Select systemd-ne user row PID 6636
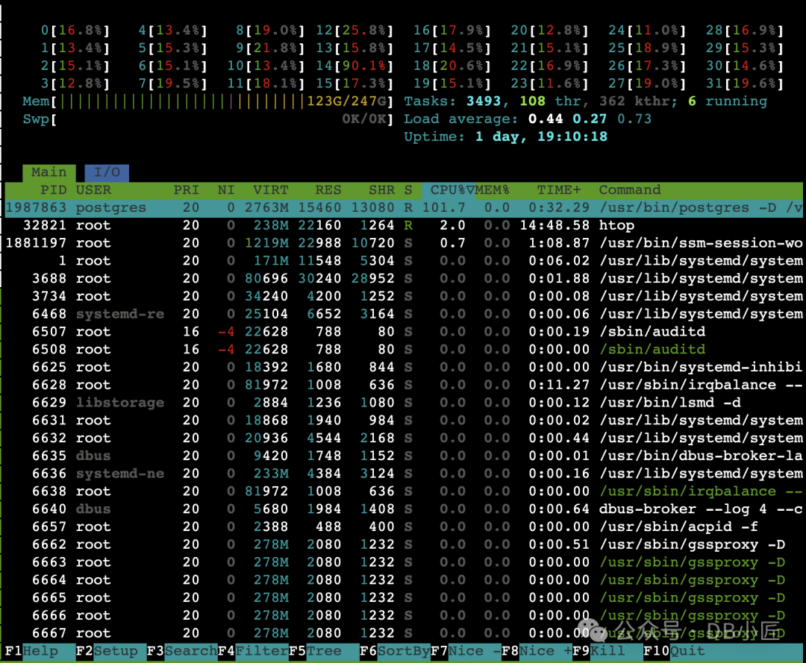This screenshot has width=806, height=663. [x=404, y=474]
